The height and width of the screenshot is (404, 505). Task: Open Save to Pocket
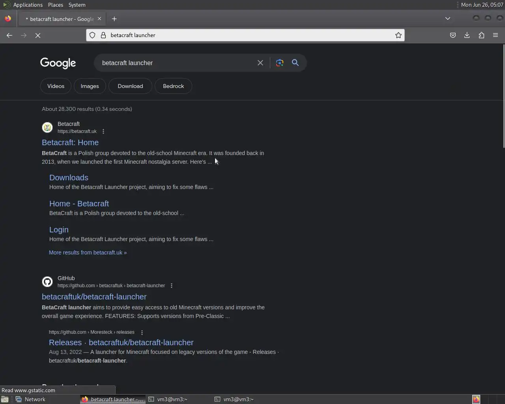coord(453,35)
